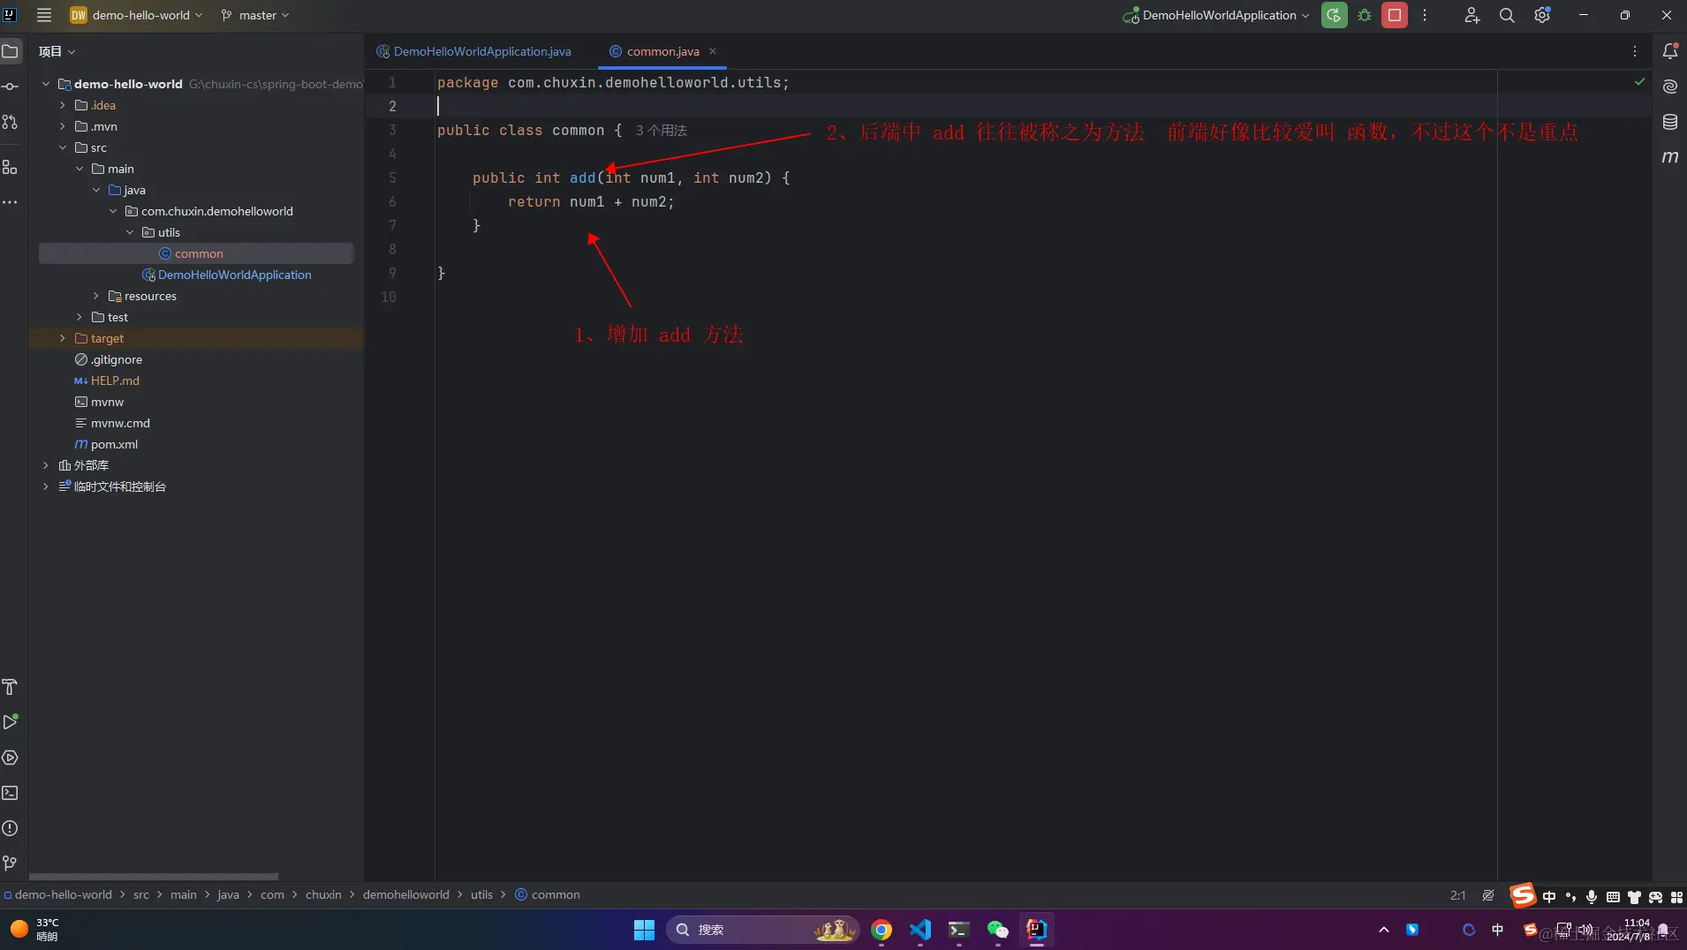1687x950 pixels.
Task: Open the Structure tool window
Action: pyautogui.click(x=11, y=167)
